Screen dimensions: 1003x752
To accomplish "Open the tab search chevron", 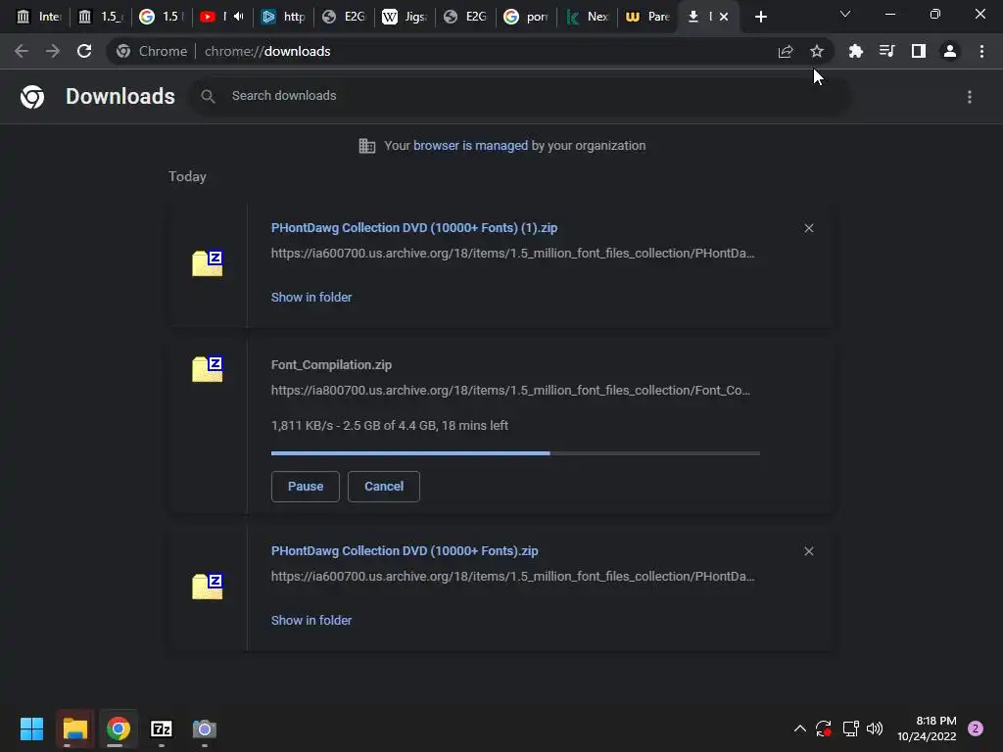I will coord(845,14).
